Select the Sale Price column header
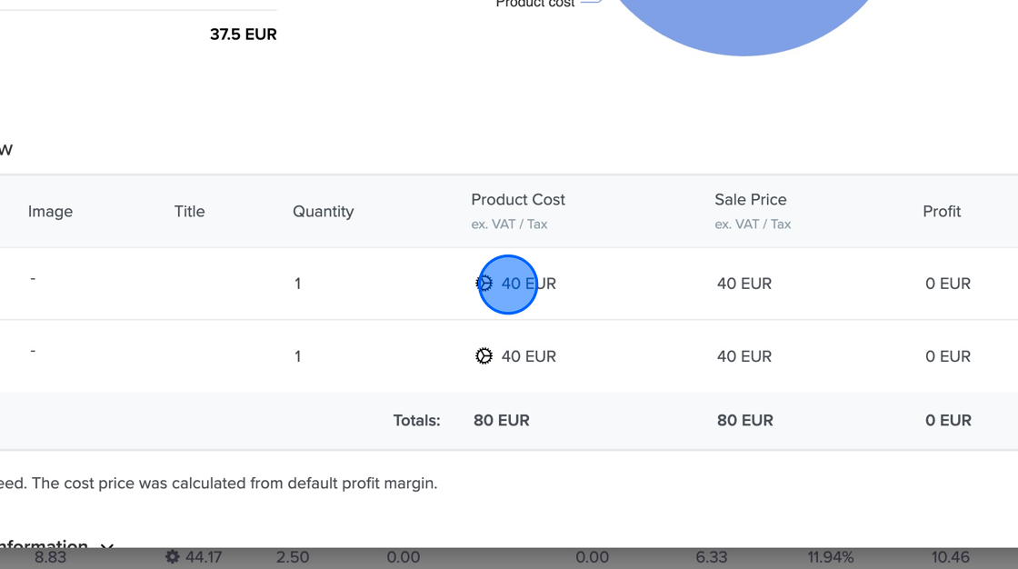Screen dimensions: 1018x569 751,199
